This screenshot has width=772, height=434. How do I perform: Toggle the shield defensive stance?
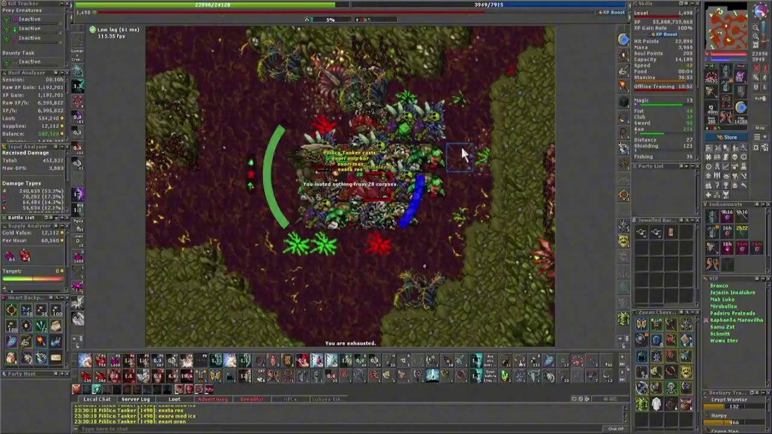(756, 87)
